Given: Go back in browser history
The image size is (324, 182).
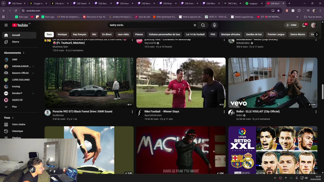Looking at the screenshot, I should (4, 11).
